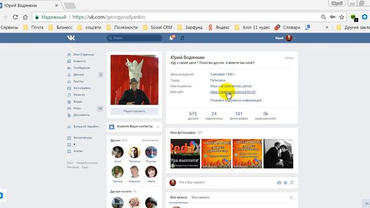Open friend Татьяна's avatar

pos(134,152)
